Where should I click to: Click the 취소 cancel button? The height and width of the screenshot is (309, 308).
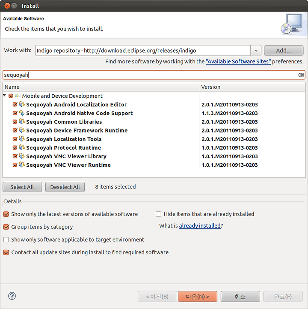[x=240, y=297]
